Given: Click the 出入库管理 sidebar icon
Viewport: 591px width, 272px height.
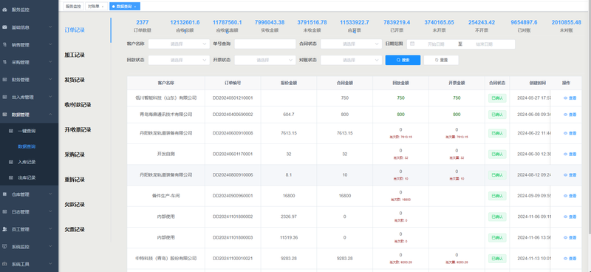Looking at the screenshot, I should [x=4, y=97].
